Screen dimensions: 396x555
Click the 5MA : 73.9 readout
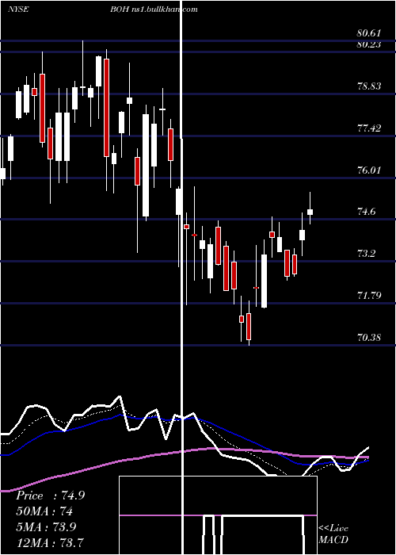tap(46, 526)
